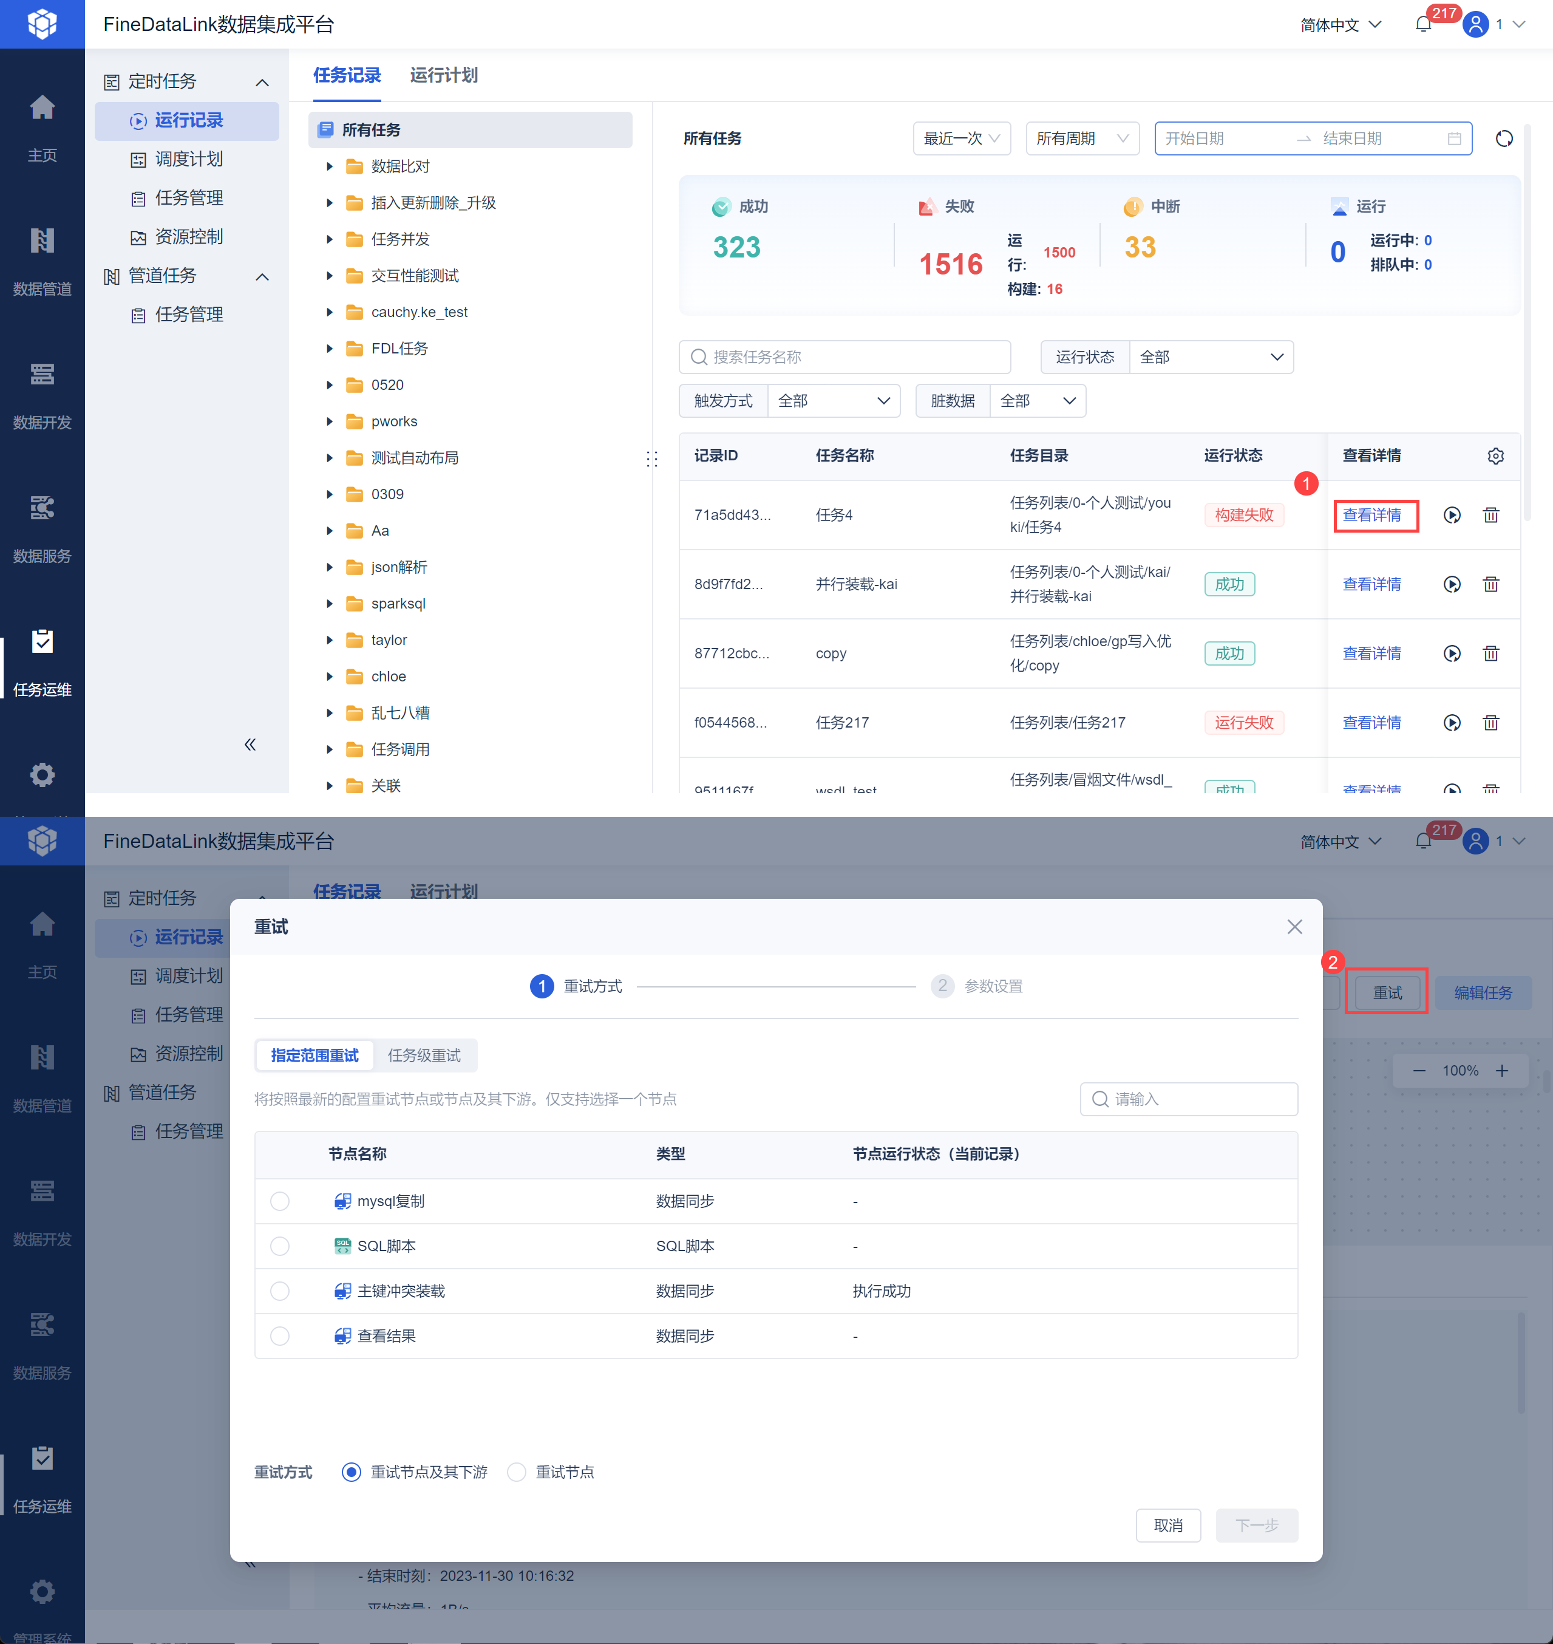Collapse side menu with double-chevron icon
1553x1644 pixels.
pyautogui.click(x=250, y=744)
